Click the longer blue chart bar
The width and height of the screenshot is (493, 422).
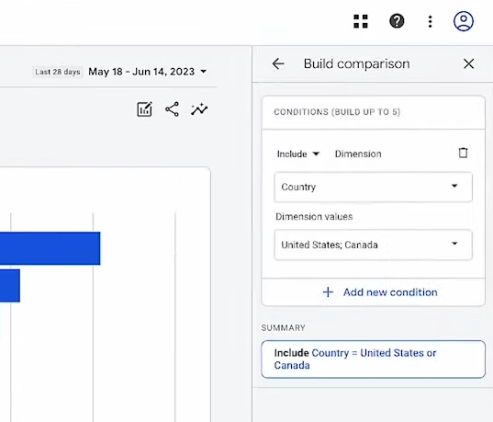tap(50, 248)
